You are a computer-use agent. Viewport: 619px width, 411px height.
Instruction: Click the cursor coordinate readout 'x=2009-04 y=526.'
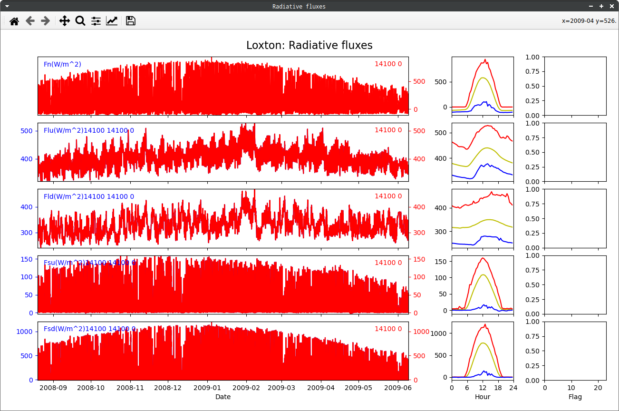coord(589,21)
